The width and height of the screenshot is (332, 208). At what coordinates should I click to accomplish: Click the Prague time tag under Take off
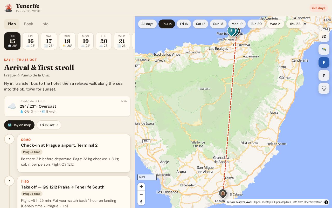click(32, 194)
